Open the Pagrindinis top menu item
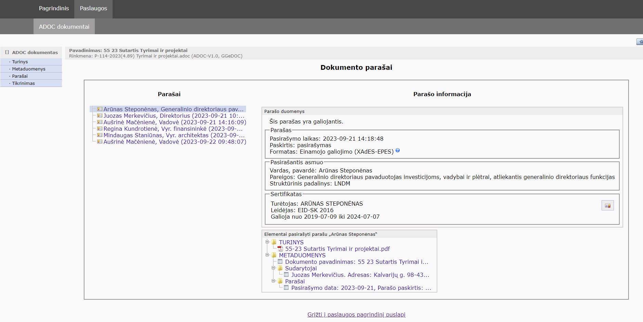Viewport: 643px width, 322px height. [54, 9]
